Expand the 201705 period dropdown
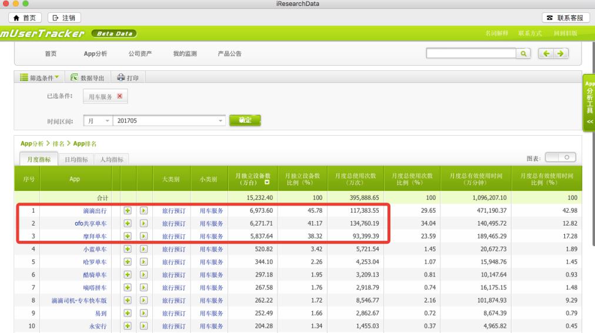 point(221,120)
